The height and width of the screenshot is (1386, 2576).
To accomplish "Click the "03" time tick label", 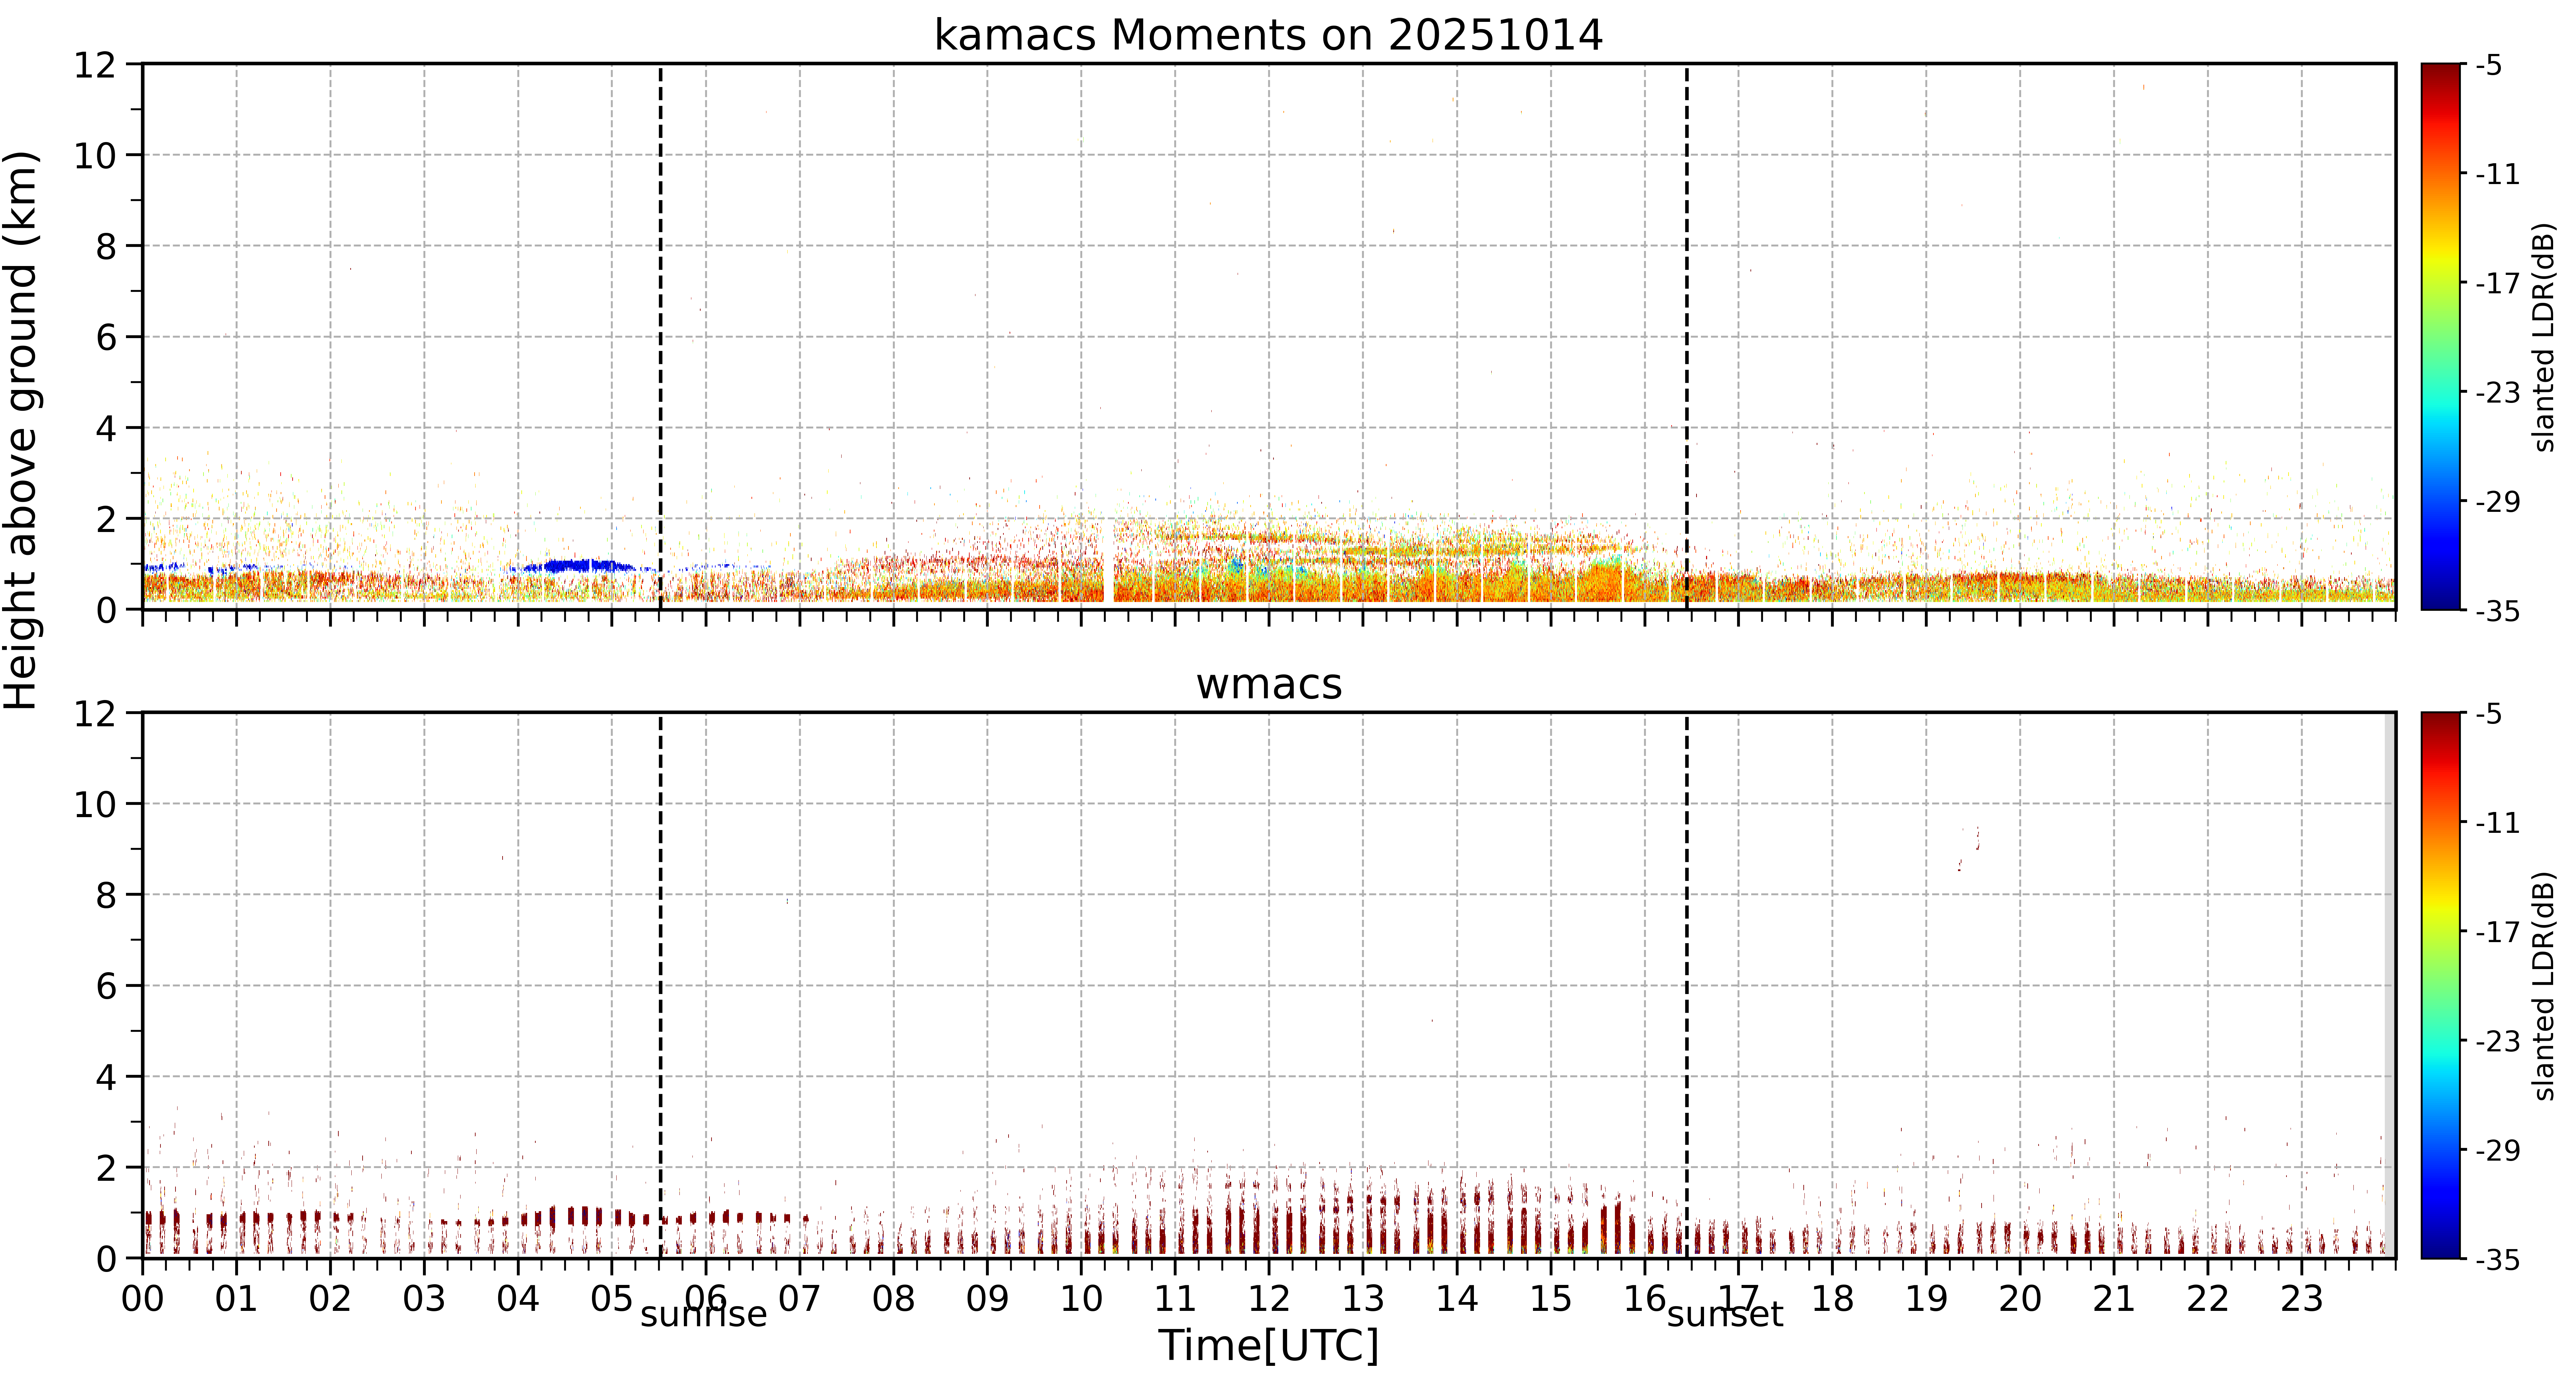I will (x=424, y=1299).
